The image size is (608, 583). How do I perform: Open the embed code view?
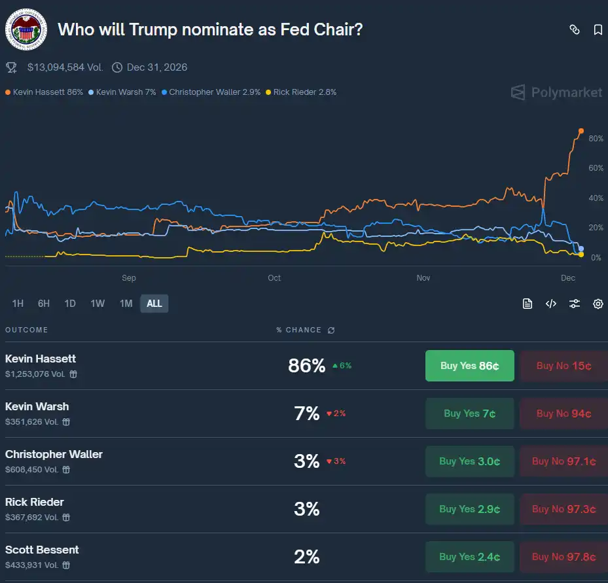[550, 304]
